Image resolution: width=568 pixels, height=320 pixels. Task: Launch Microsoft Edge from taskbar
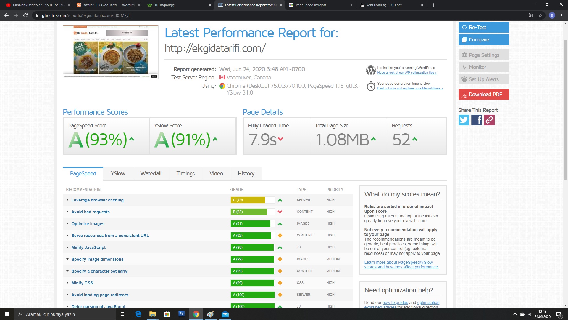pos(138,314)
